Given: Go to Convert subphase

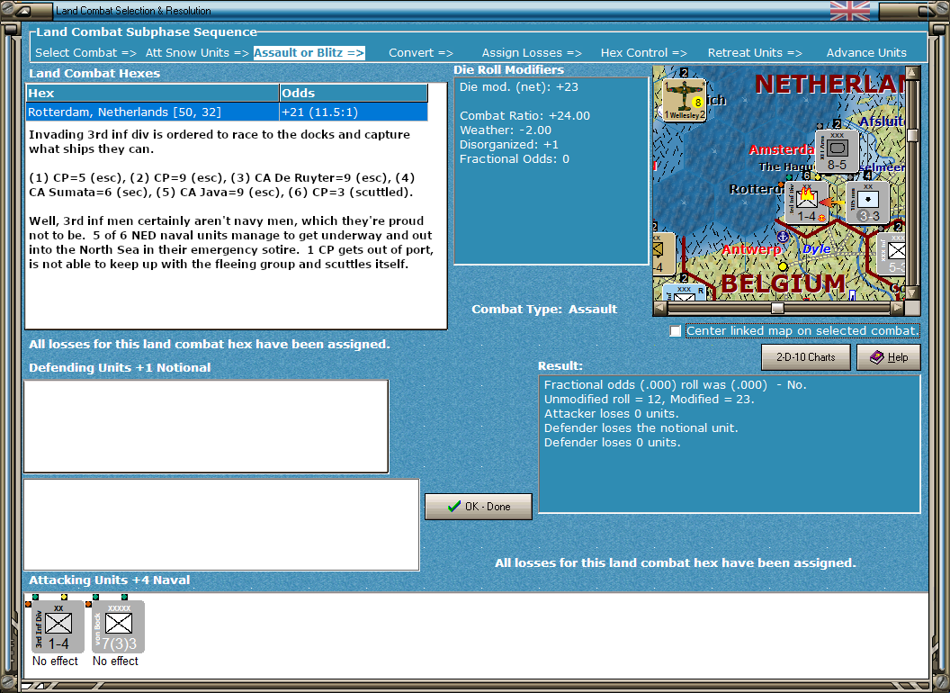Looking at the screenshot, I should click(x=421, y=53).
